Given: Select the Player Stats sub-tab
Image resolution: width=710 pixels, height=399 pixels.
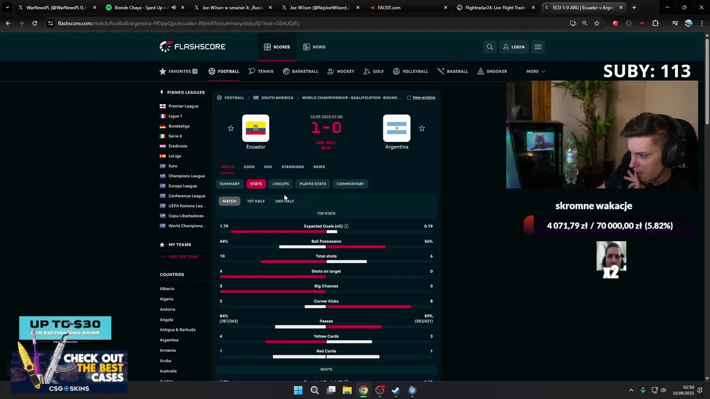Looking at the screenshot, I should (313, 184).
